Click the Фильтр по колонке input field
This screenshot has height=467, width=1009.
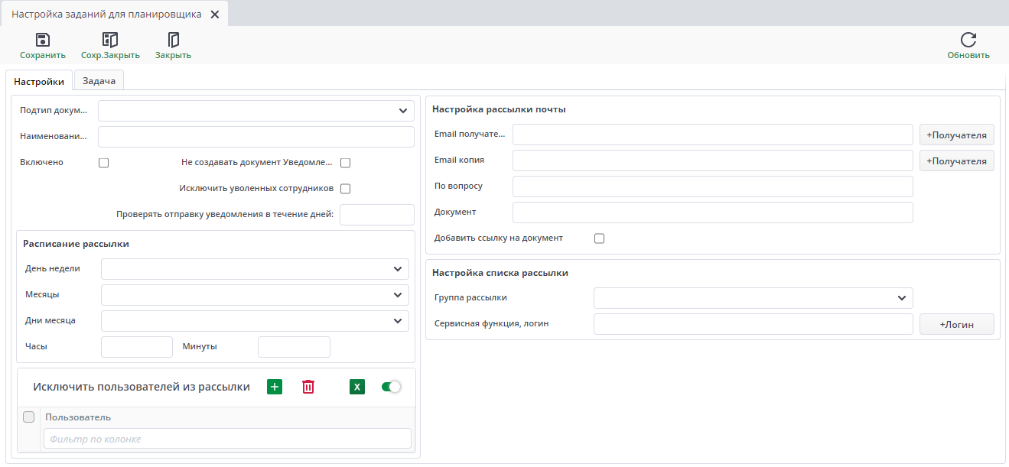[x=227, y=439]
